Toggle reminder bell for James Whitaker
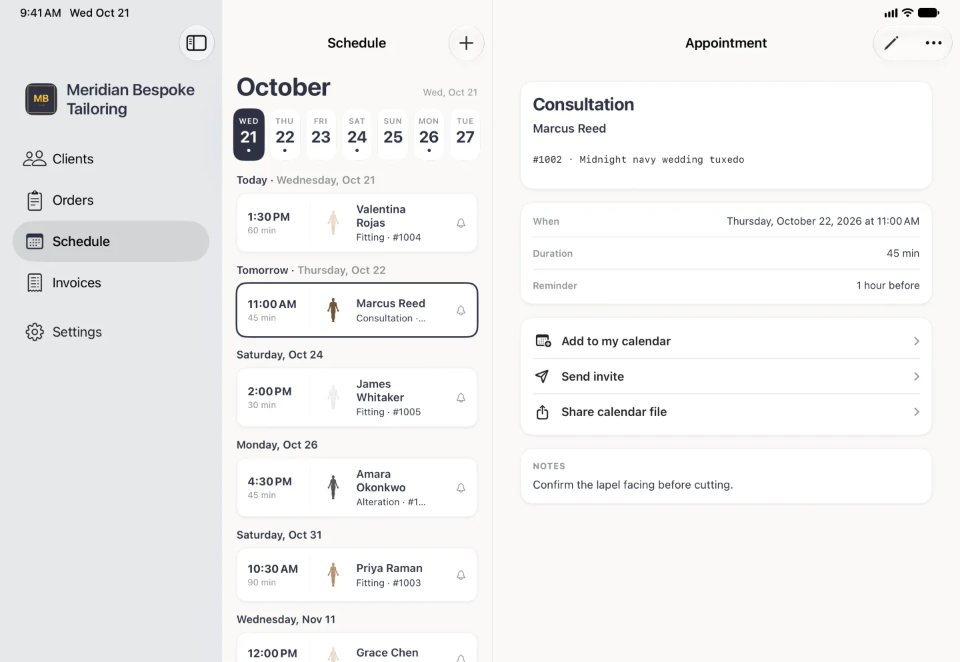Image resolution: width=960 pixels, height=662 pixels. point(461,398)
